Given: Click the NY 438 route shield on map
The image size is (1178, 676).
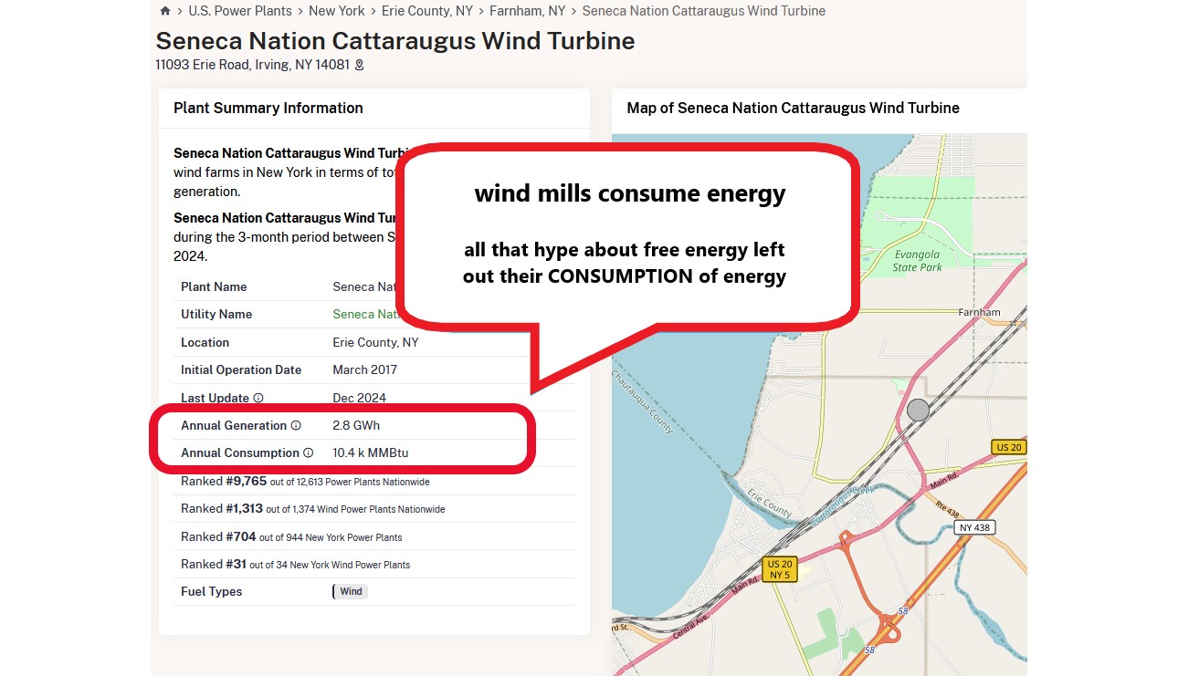Looking at the screenshot, I should tap(974, 527).
